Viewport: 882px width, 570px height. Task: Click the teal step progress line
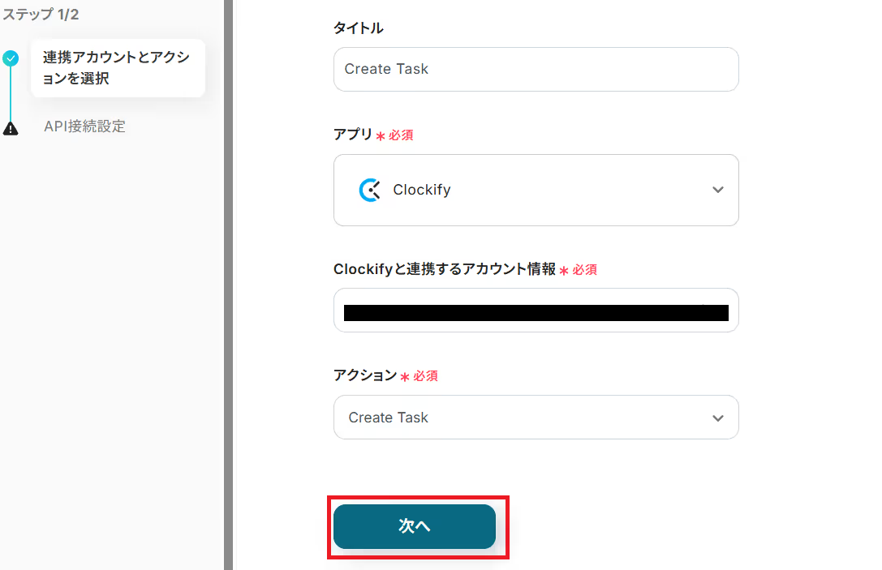(x=11, y=93)
